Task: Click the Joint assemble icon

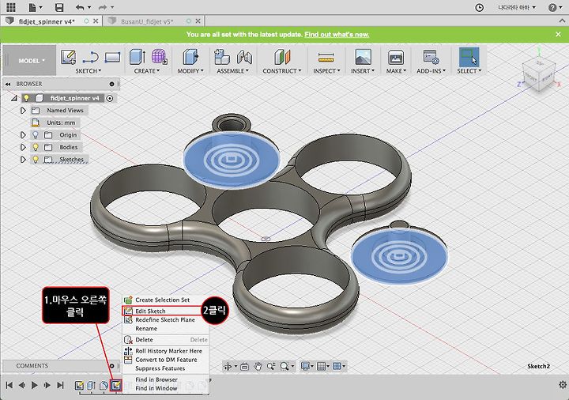Action: (x=244, y=57)
